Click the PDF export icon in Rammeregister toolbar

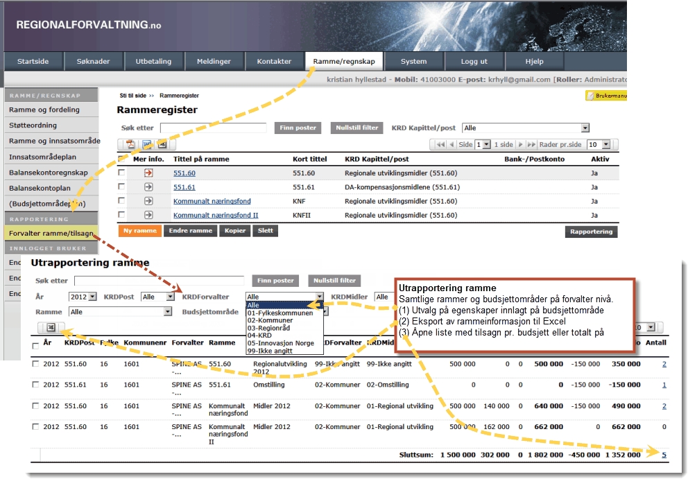tap(130, 144)
